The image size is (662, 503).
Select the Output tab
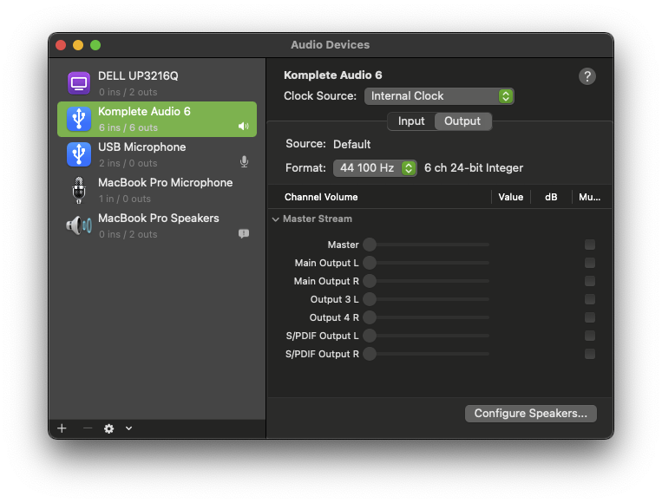tap(462, 121)
